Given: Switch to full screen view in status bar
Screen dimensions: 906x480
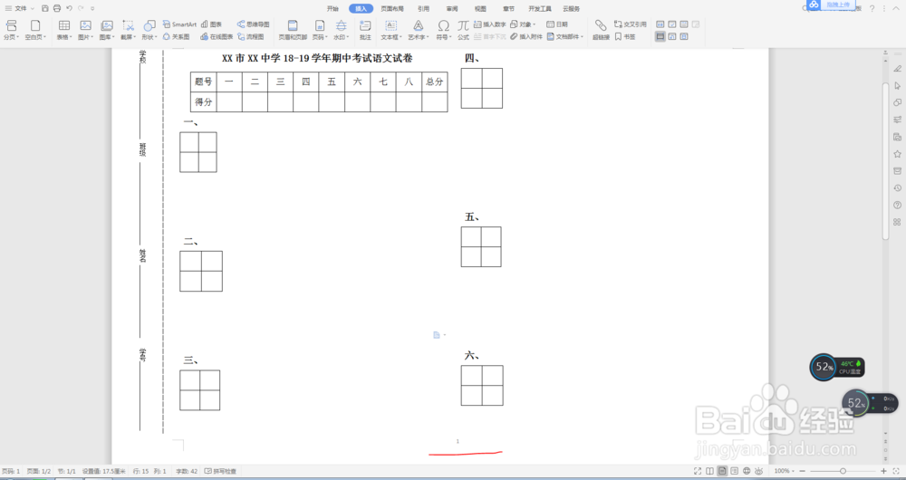Looking at the screenshot, I should [698, 471].
